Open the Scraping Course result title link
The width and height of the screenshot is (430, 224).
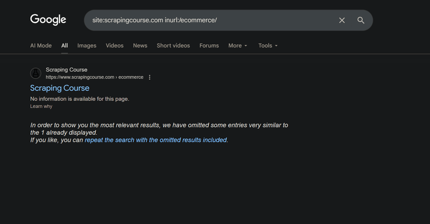(60, 88)
